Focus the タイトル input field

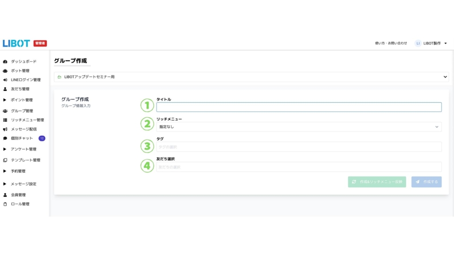click(298, 107)
